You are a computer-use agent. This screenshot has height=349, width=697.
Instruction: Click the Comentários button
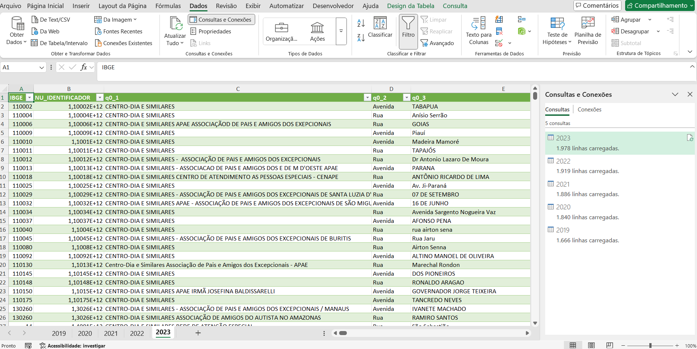coord(597,5)
